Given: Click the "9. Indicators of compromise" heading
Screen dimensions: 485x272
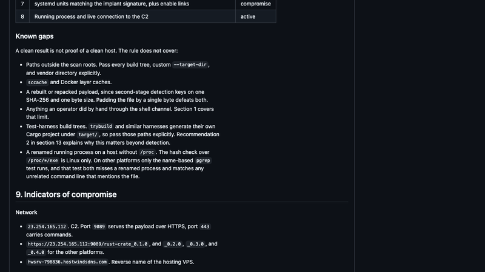Looking at the screenshot, I should [66, 194].
